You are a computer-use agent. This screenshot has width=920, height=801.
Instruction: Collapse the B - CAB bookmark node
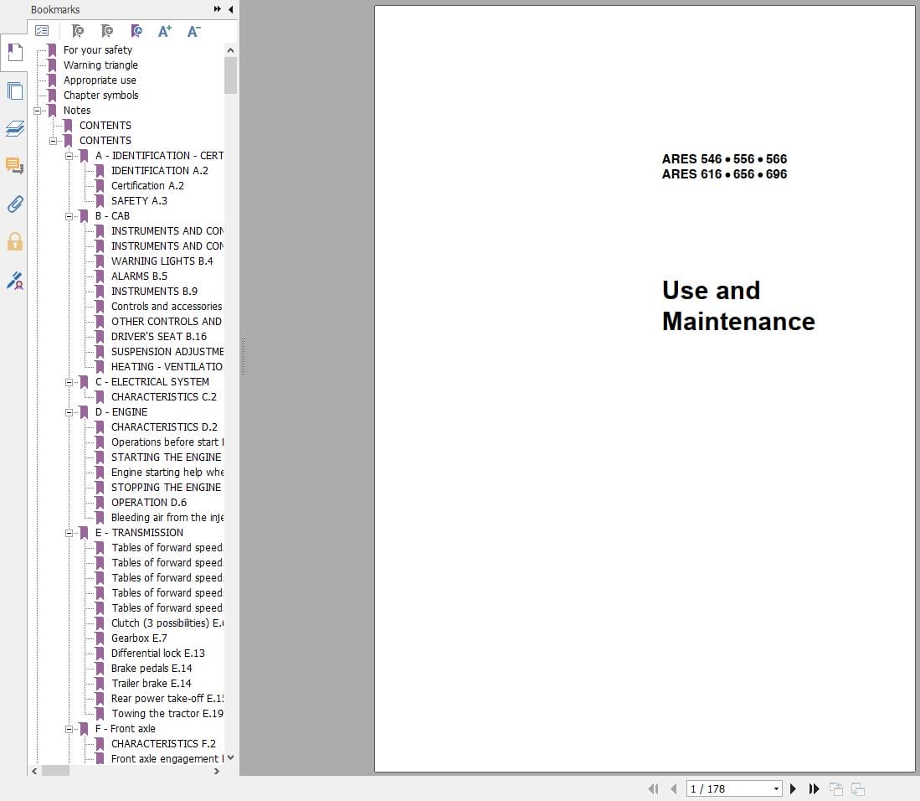[69, 216]
